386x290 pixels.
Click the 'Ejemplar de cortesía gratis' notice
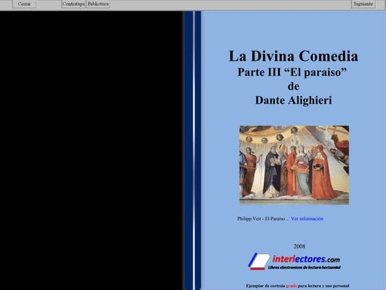pyautogui.click(x=297, y=286)
